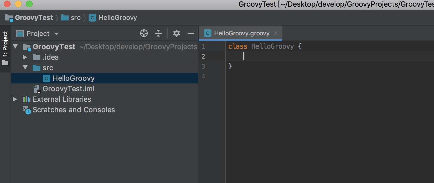Select the GroovyTest project root row
This screenshot has height=183, width=434.
105,47
